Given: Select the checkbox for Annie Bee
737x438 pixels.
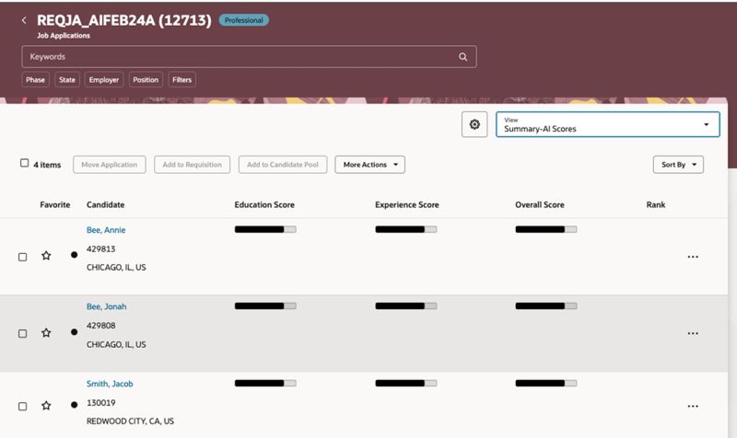Looking at the screenshot, I should 23,257.
